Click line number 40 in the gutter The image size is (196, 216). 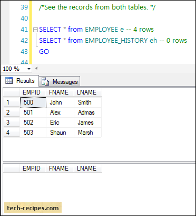(24, 18)
